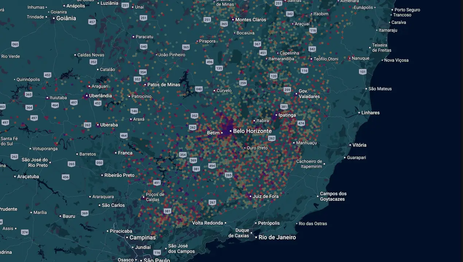Select the Curvelo city label
The width and height of the screenshot is (463, 262).
tap(224, 91)
